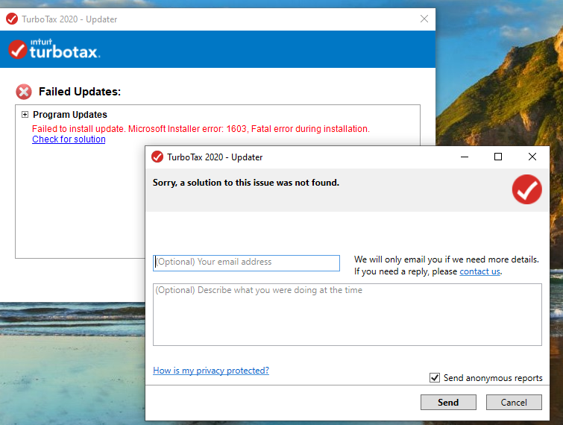Open How is my privacy protected link
The width and height of the screenshot is (563, 425).
(211, 371)
